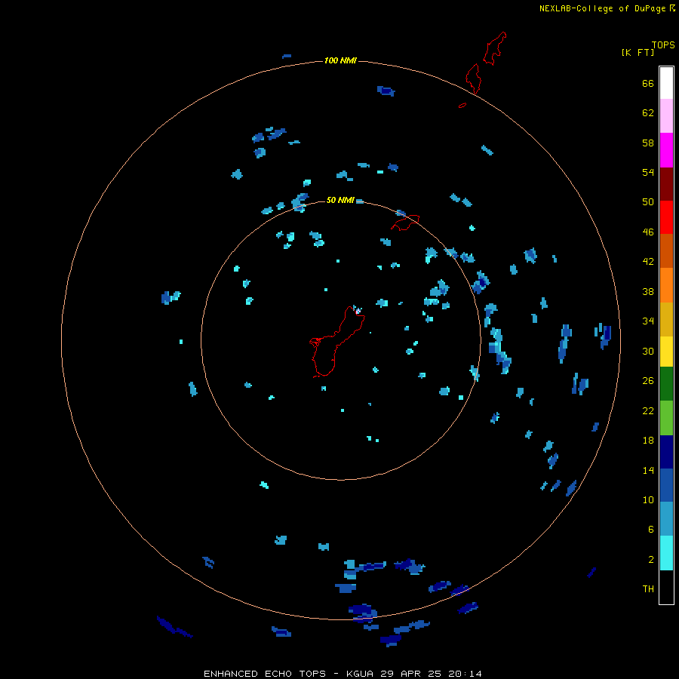Viewport: 679px width, 679px height.
Task: Click the white swatch in TOPS legend
Action: (666, 83)
